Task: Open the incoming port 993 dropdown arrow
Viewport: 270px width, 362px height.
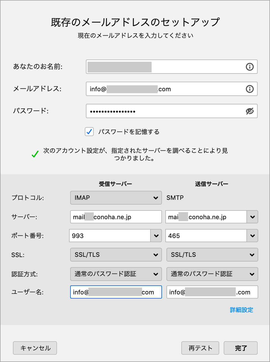Action: point(156,236)
